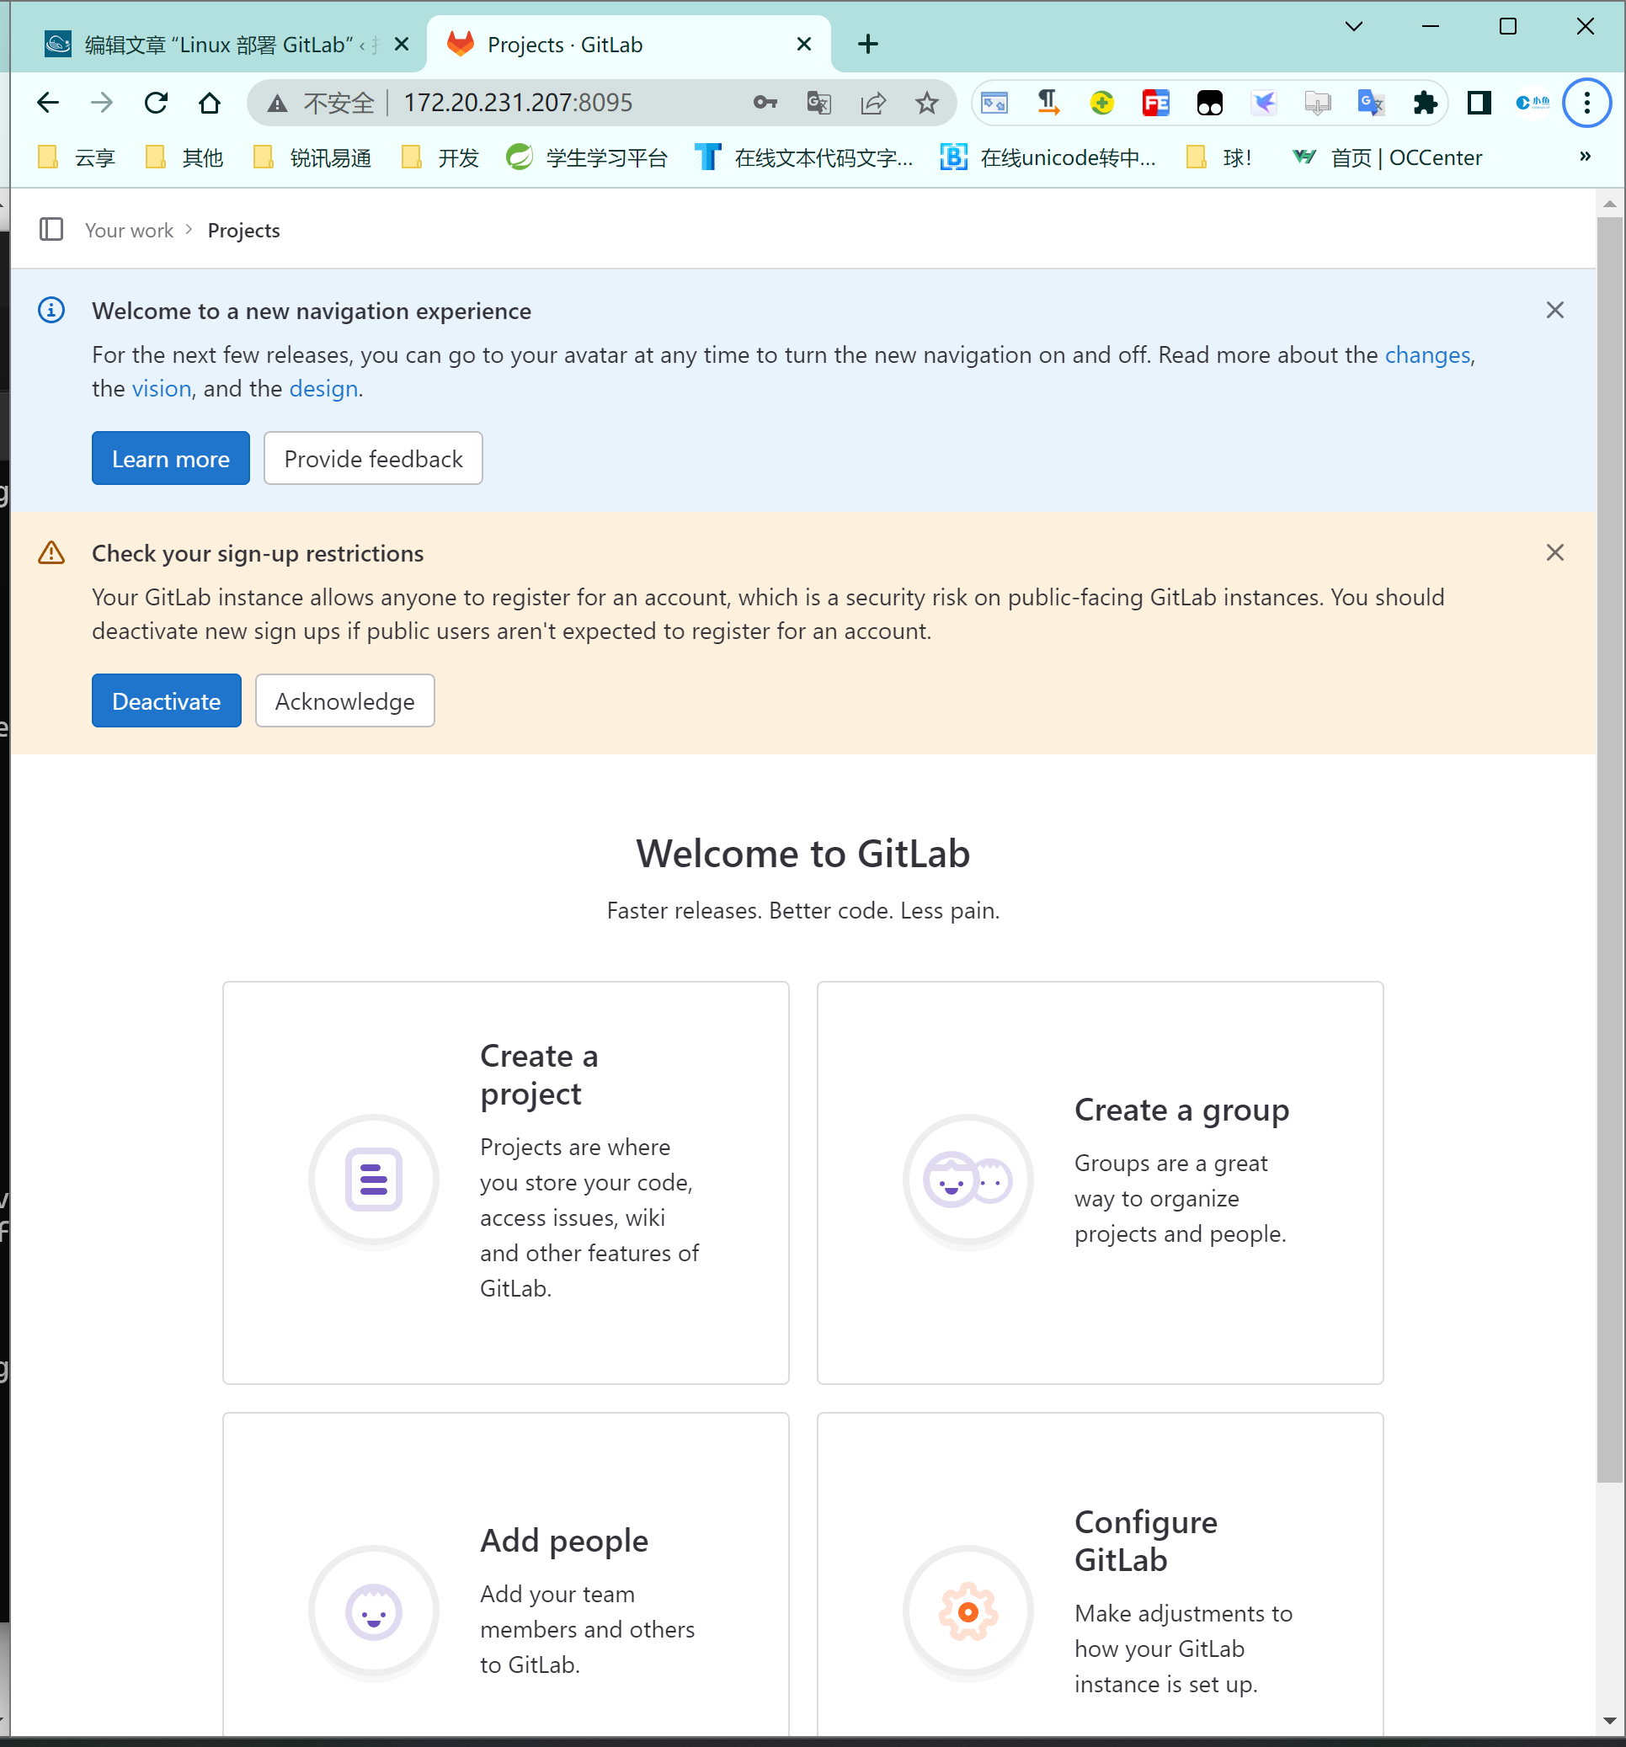The width and height of the screenshot is (1626, 1747).
Task: Open saved password key icon
Action: (765, 103)
